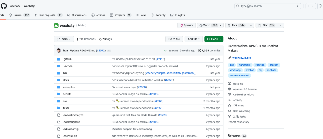Expand the Star lists dropdown arrow

[x=281, y=25]
